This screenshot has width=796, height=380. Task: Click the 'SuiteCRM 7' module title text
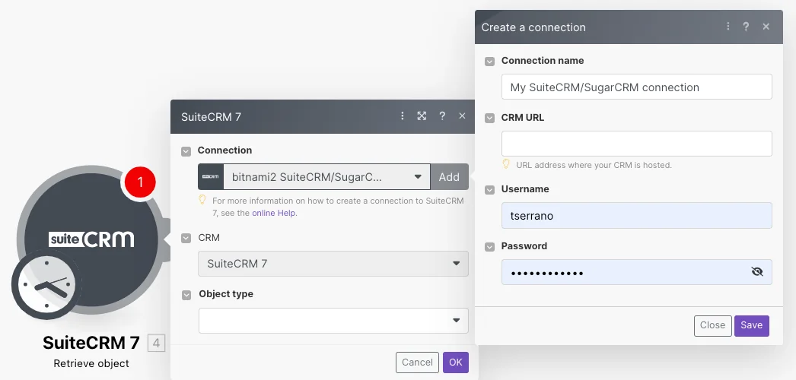91,343
